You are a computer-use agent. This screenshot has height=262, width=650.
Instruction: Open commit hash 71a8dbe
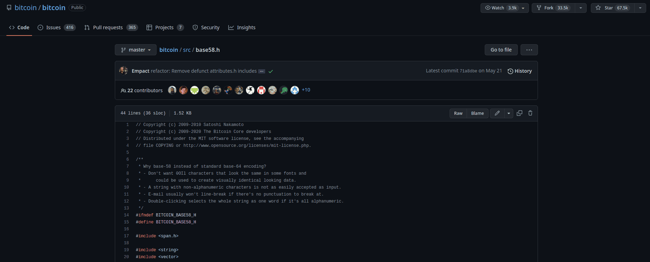click(x=468, y=71)
